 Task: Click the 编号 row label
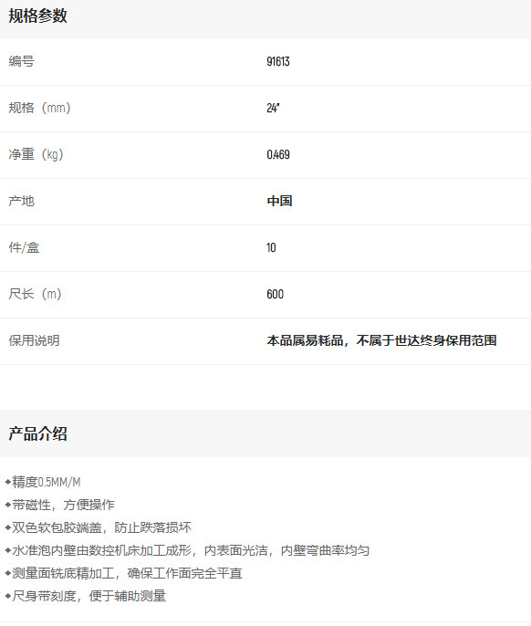[22, 61]
